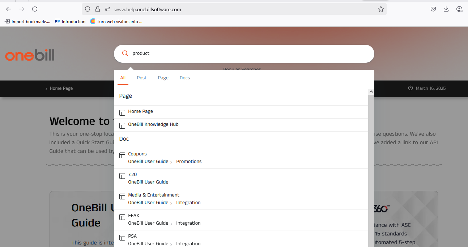
Task: Click the orange search magnifier icon
Action: coord(125,53)
